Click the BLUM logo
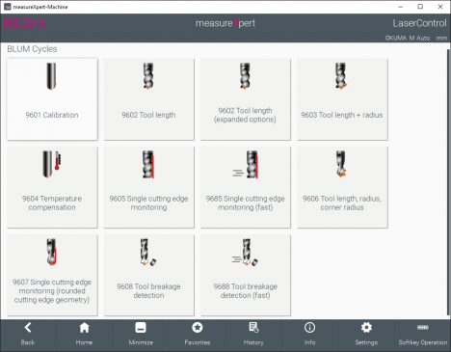The height and width of the screenshot is (352, 451). [25, 23]
